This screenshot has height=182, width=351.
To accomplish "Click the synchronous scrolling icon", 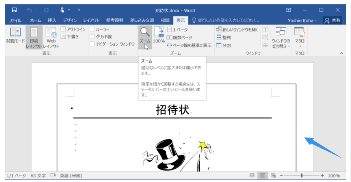I will pos(266,37).
